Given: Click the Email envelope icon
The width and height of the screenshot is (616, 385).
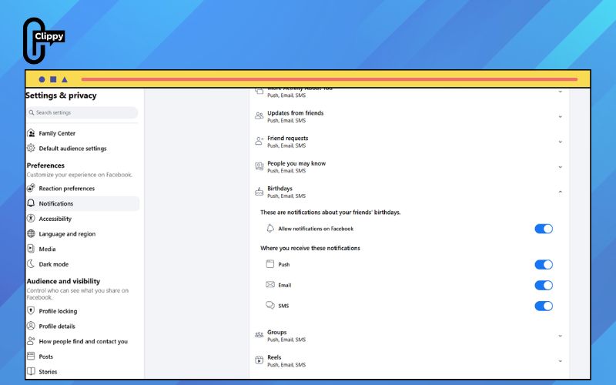Looking at the screenshot, I should (x=270, y=284).
